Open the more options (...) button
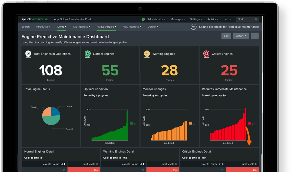This screenshot has height=172, width=295. pyautogui.click(x=255, y=36)
